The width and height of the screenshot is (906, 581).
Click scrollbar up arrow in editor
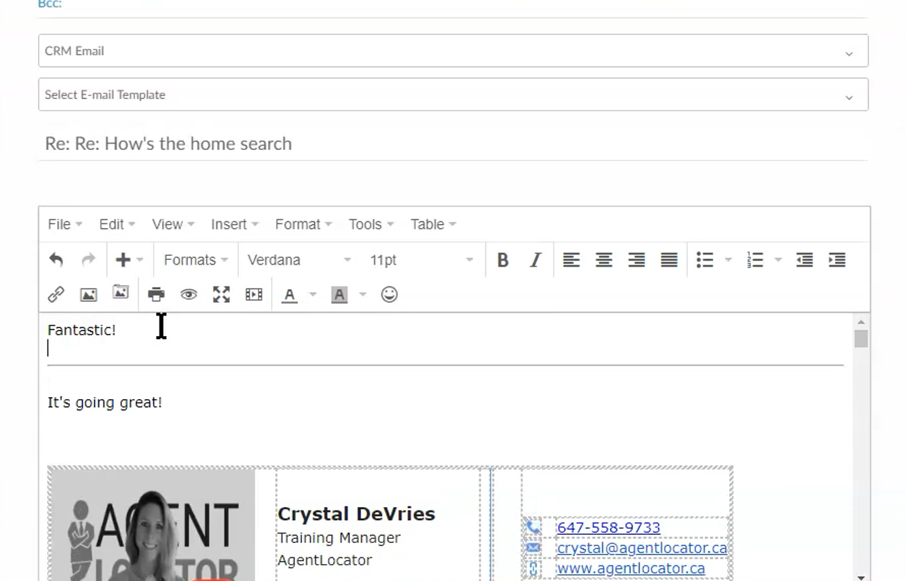pyautogui.click(x=861, y=322)
